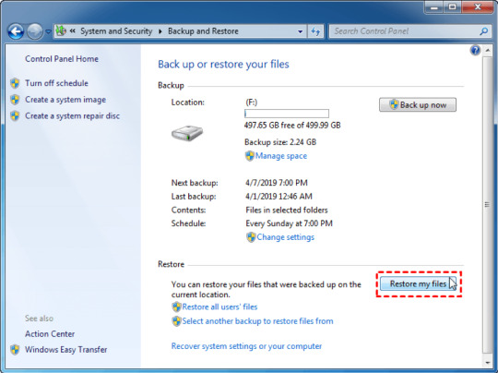The width and height of the screenshot is (498, 373).
Task: Open the recent pages dropdown arrow
Action: (x=48, y=31)
